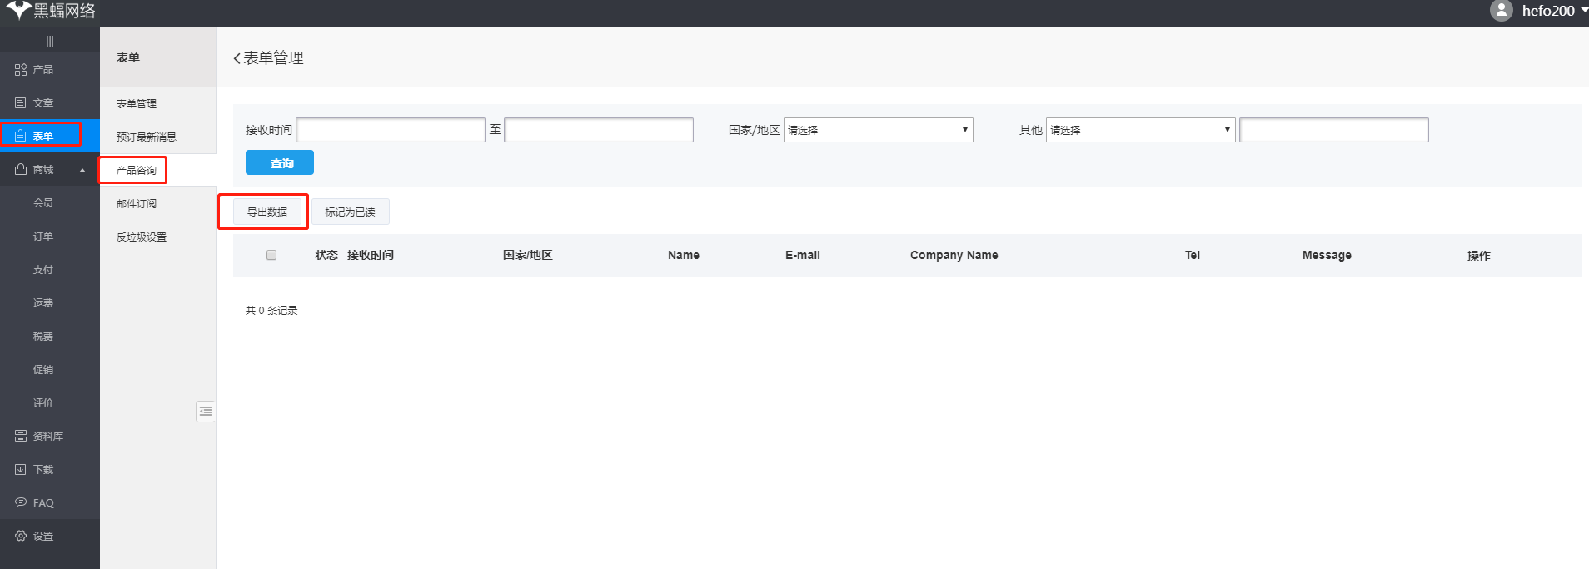Click the 资料库 library icon in sidebar
The image size is (1589, 569).
(21, 437)
